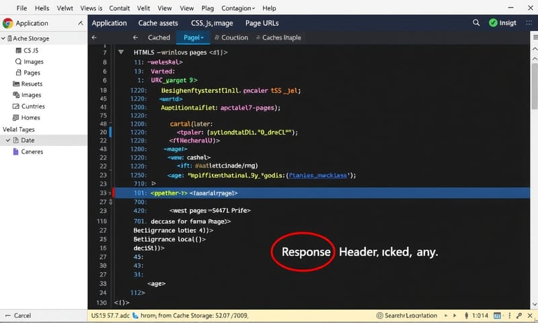Click the search magnifier icon in top bar
This screenshot has width=538, height=323.
tap(476, 23)
